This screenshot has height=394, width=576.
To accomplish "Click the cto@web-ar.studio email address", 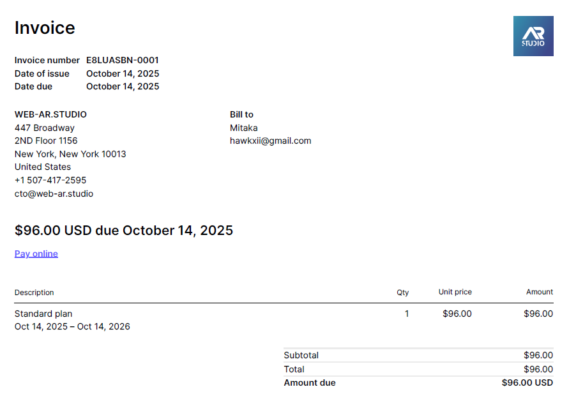I will pos(54,193).
